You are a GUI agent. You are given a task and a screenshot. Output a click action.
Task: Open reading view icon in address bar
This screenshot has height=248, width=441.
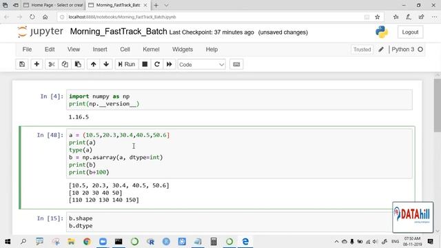pos(367,17)
